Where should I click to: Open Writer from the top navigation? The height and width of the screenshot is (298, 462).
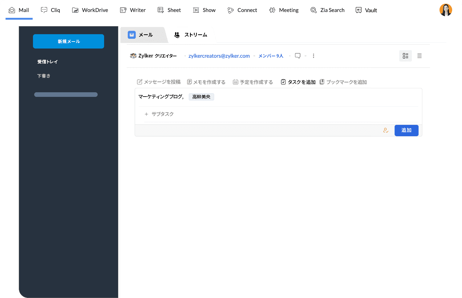coord(133,10)
